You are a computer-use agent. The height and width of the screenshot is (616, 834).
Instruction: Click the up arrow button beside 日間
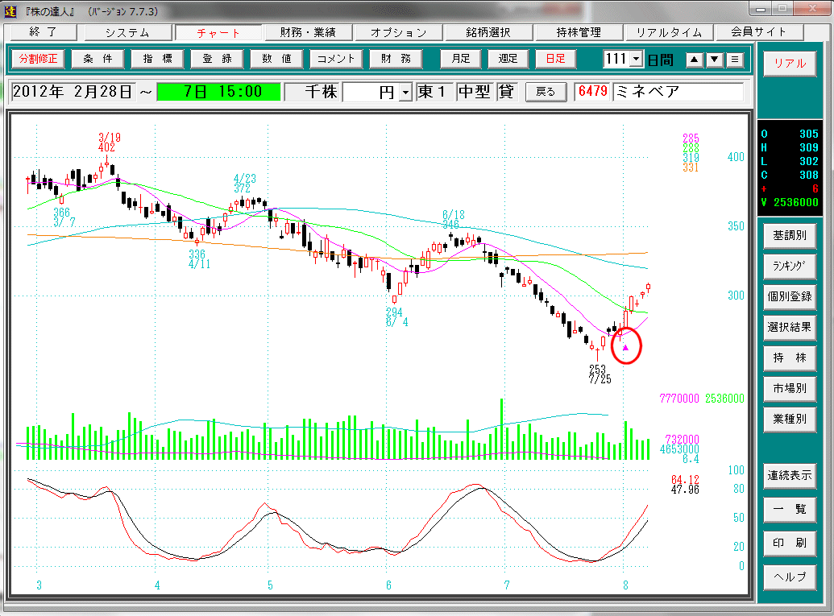(x=694, y=60)
